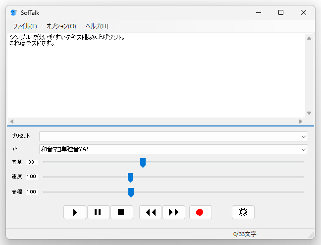321x245 pixels.
Task: Start reading with the play button
Action: point(75,212)
